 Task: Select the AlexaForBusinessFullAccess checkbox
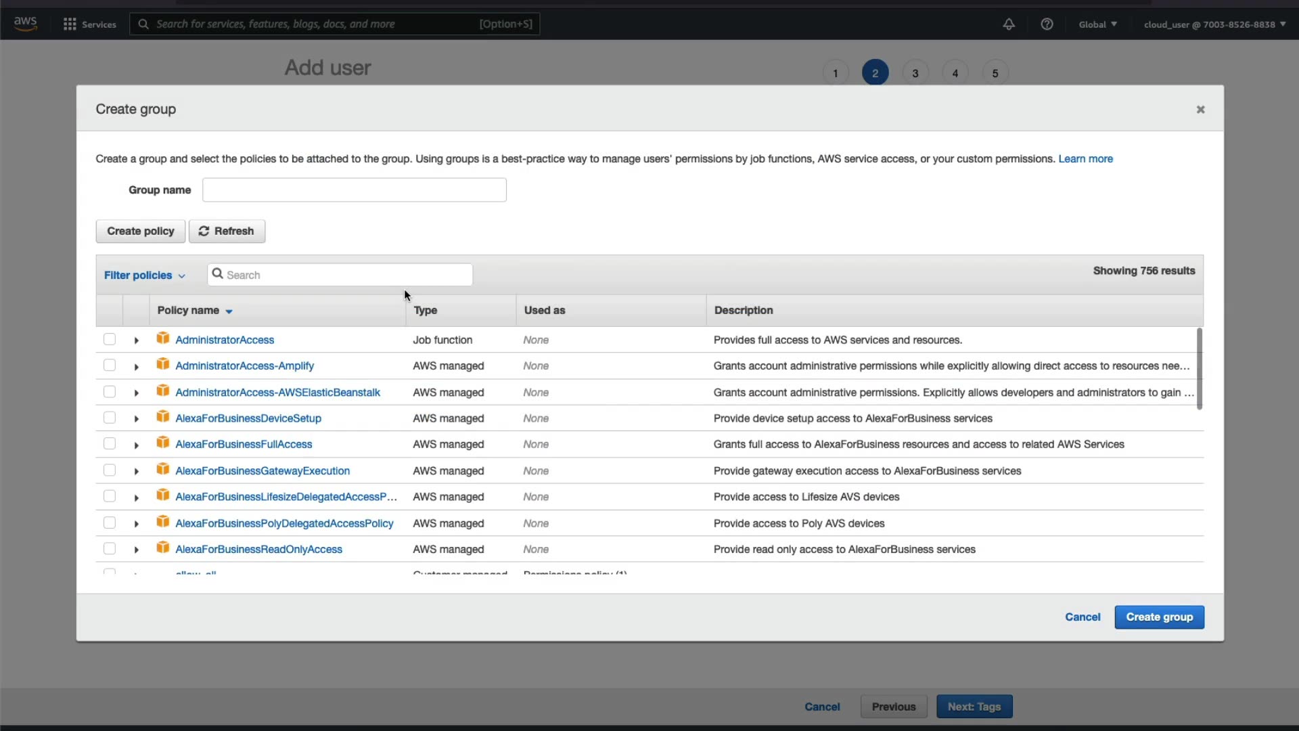pyautogui.click(x=110, y=444)
